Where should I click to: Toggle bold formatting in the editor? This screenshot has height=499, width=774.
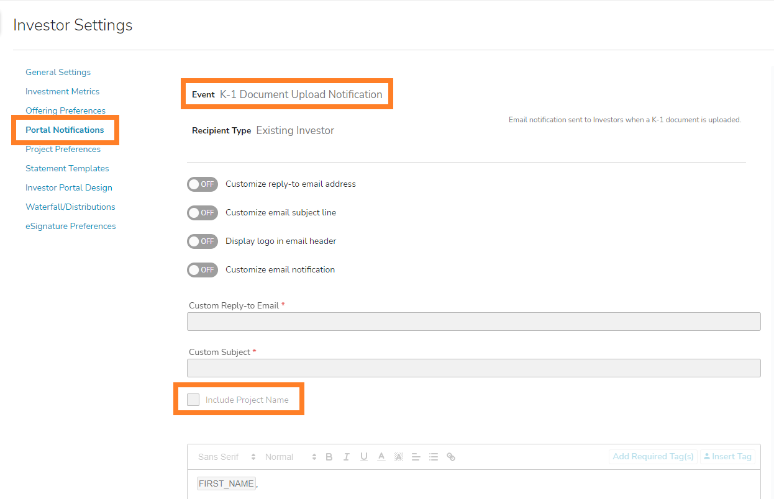click(329, 457)
